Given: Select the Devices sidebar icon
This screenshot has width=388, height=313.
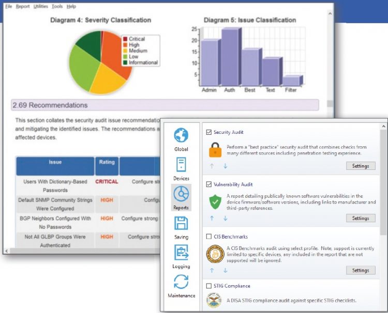Looking at the screenshot, I should [x=181, y=165].
